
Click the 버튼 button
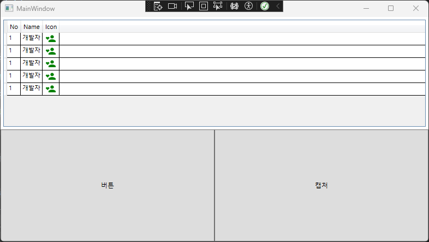pyautogui.click(x=107, y=185)
